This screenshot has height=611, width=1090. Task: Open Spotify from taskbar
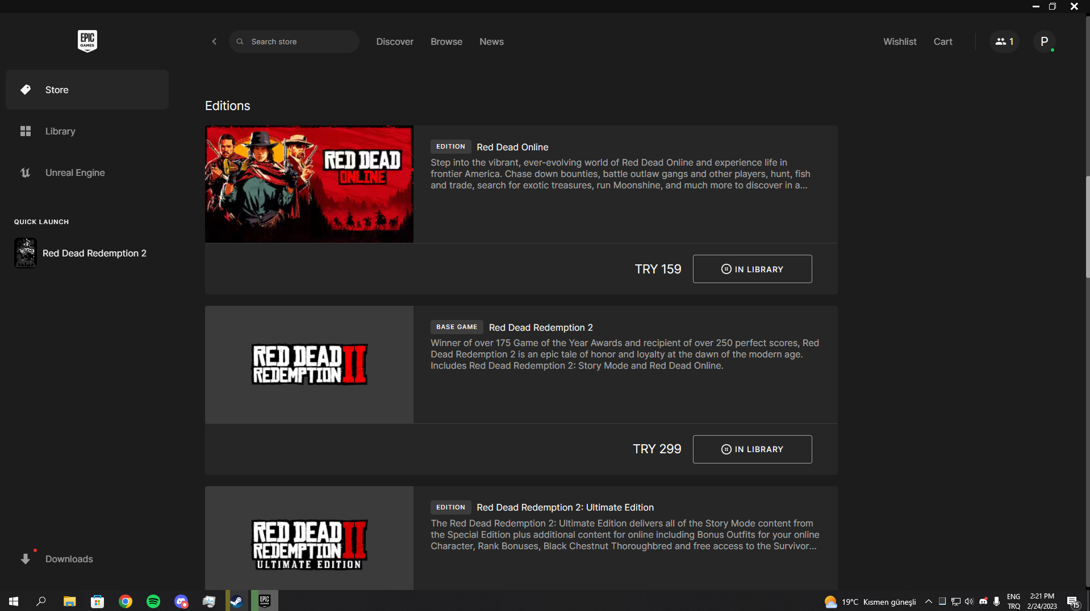coord(153,601)
